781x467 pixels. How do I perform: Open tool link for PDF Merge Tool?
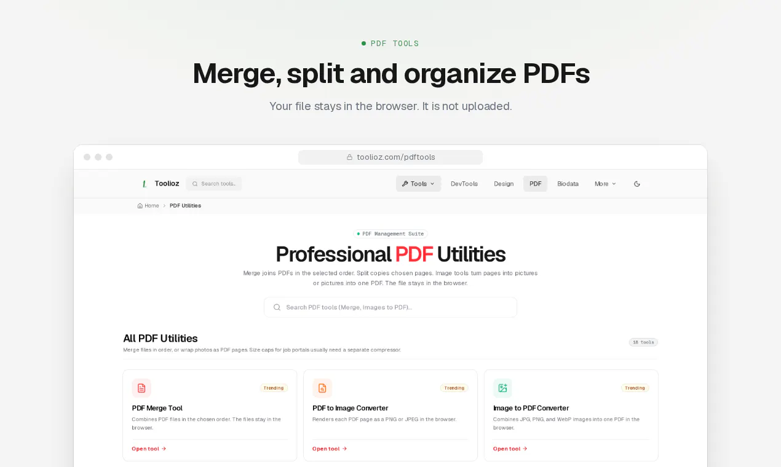pos(149,449)
